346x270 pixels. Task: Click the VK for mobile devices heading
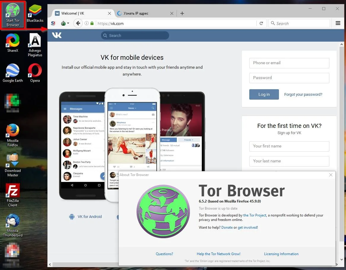[x=132, y=57]
